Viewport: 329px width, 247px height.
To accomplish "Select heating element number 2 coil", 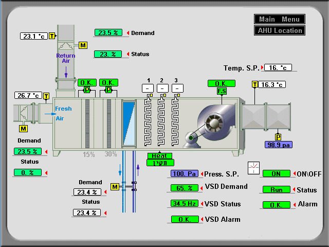I will (x=161, y=120).
